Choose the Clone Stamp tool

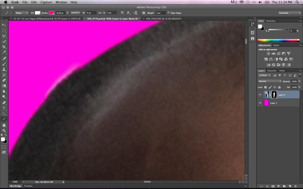point(4,69)
